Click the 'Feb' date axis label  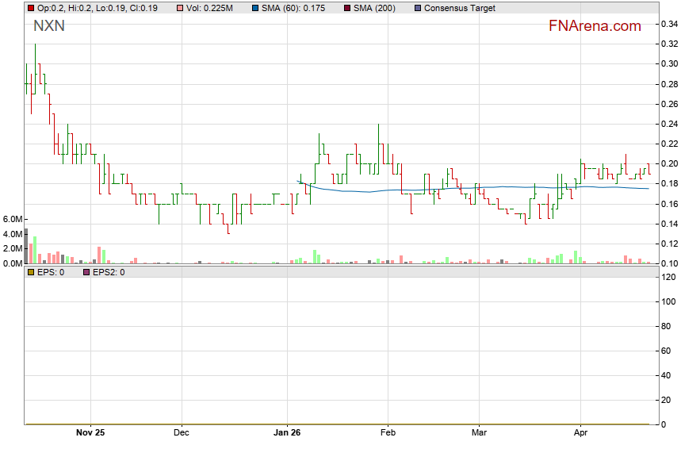coord(388,434)
